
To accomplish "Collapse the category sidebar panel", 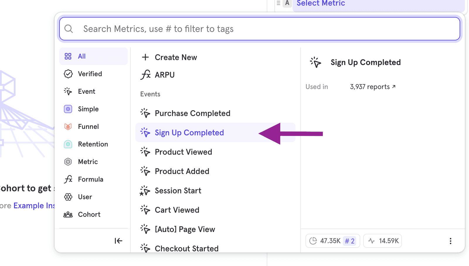I will point(118,241).
